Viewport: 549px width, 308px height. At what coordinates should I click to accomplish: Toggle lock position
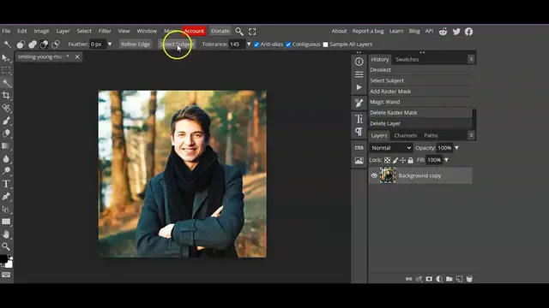[x=403, y=160]
